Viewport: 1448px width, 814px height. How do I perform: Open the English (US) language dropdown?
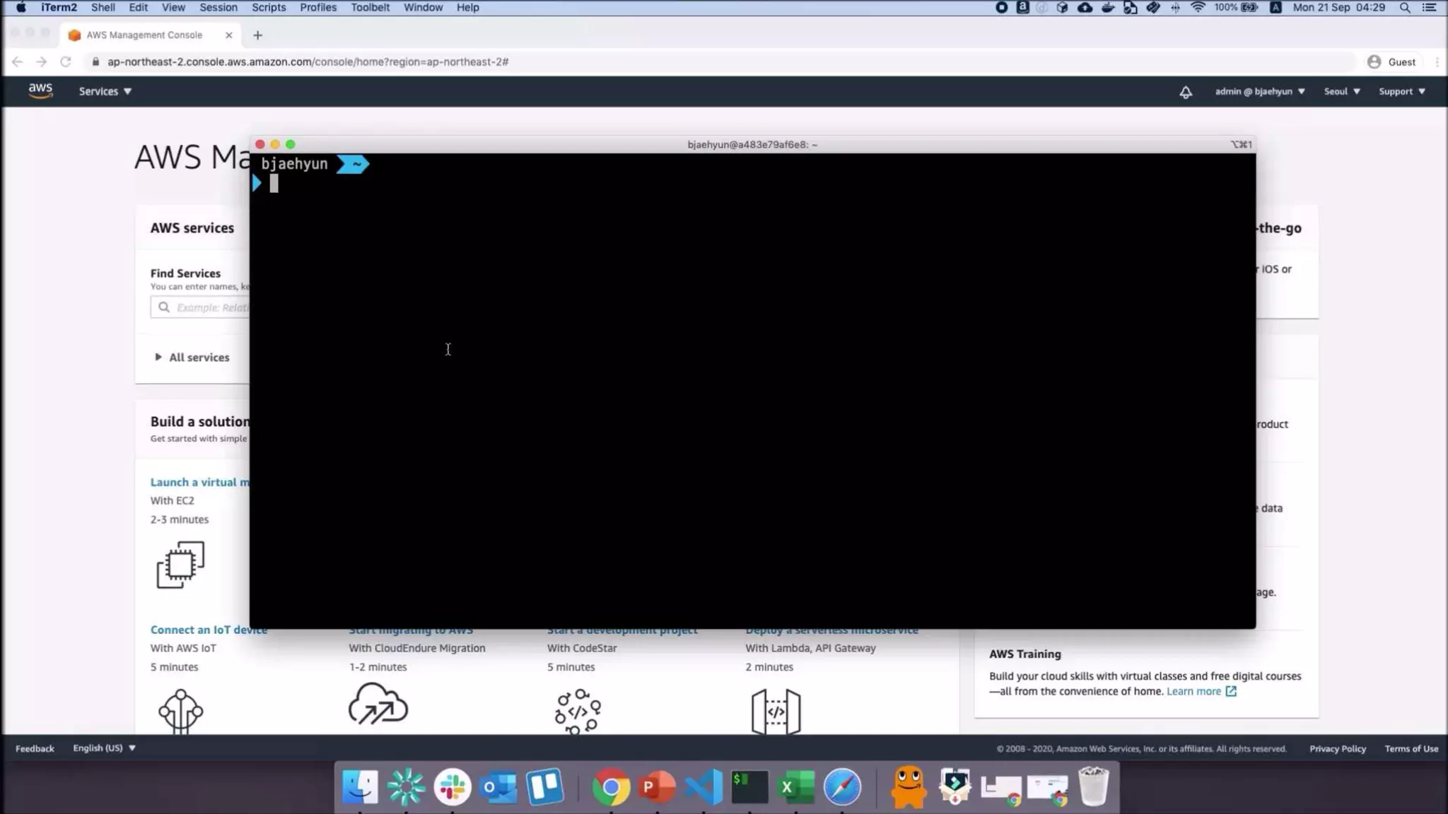[105, 748]
